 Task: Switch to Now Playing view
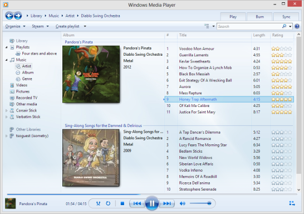click(x=292, y=203)
